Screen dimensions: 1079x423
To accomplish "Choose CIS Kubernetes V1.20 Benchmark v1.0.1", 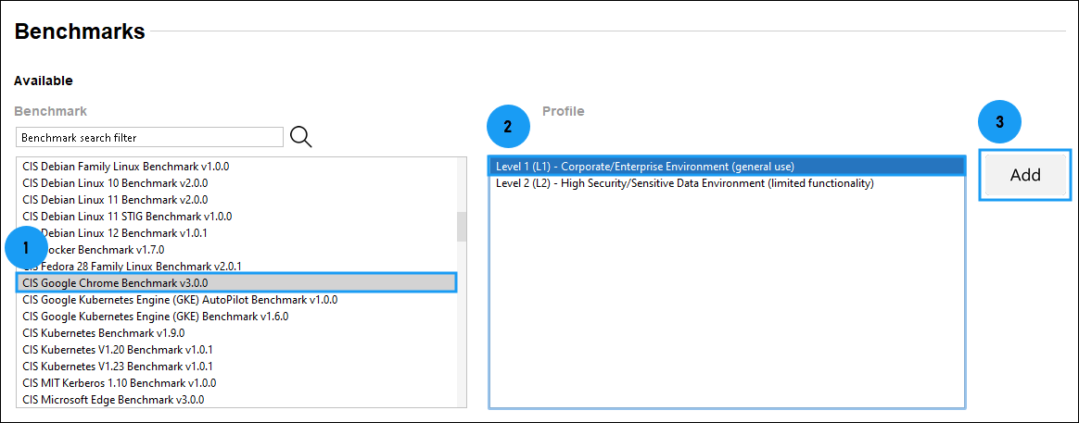I will tap(118, 350).
